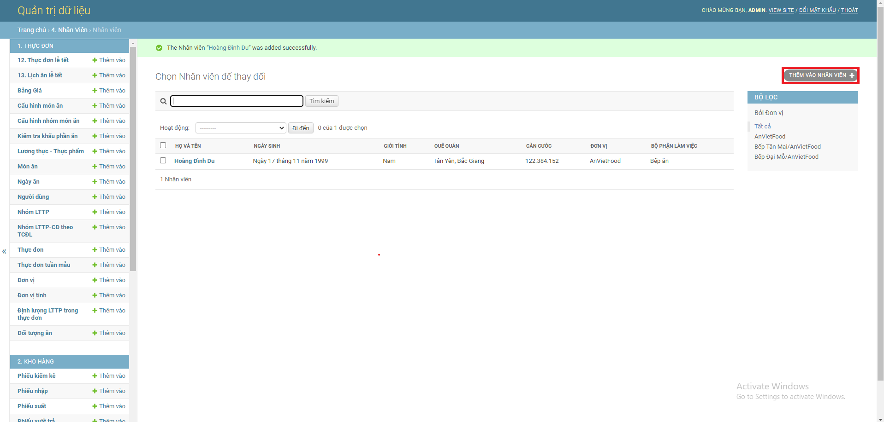Click THÊM VÀO NHÂN VIÊN button
Screen dimensions: 884x422
point(820,75)
